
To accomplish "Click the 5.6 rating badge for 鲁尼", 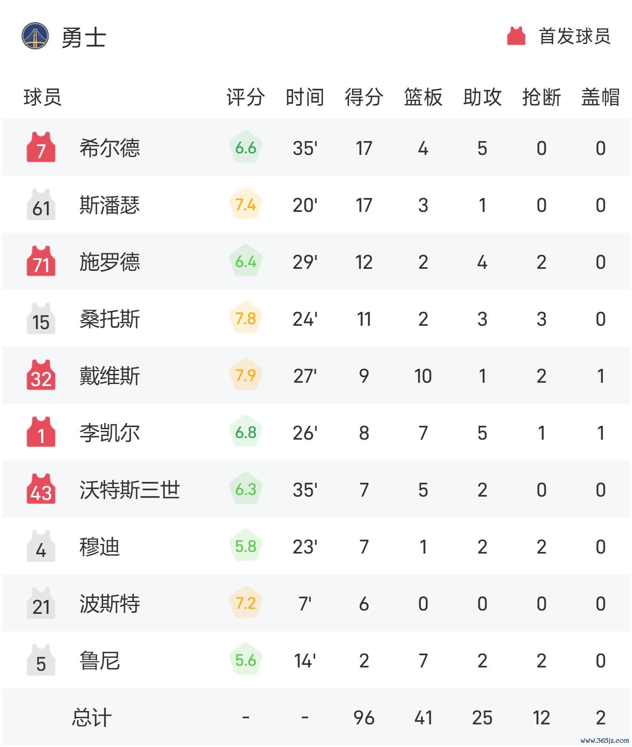I will [x=246, y=659].
